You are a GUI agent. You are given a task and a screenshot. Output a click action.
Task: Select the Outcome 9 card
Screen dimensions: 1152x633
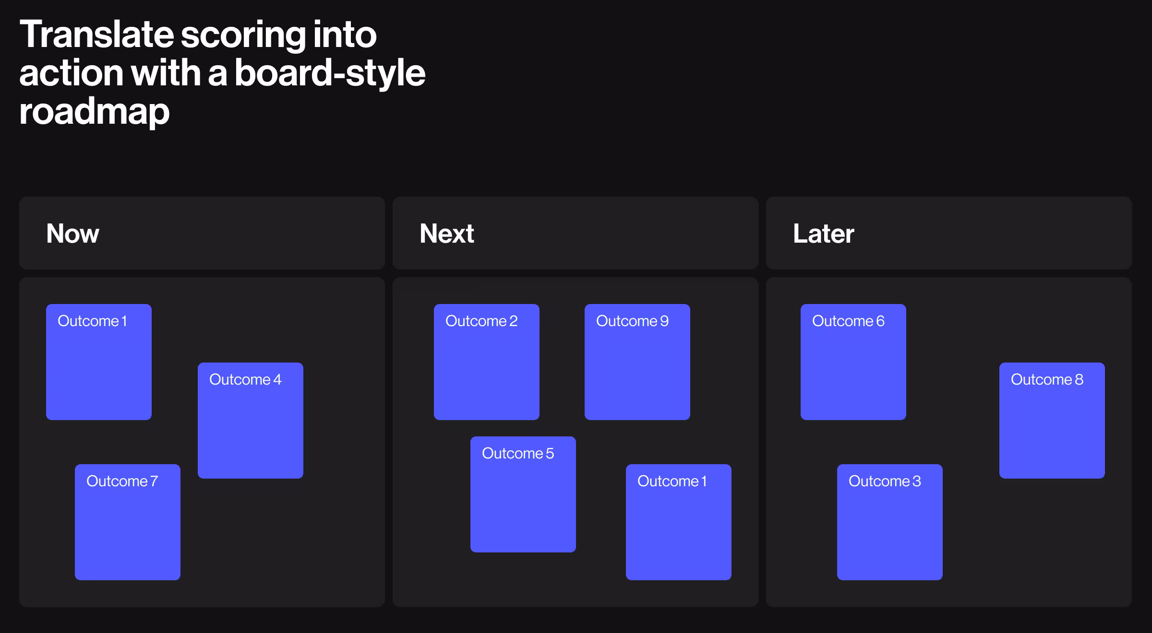tap(637, 362)
